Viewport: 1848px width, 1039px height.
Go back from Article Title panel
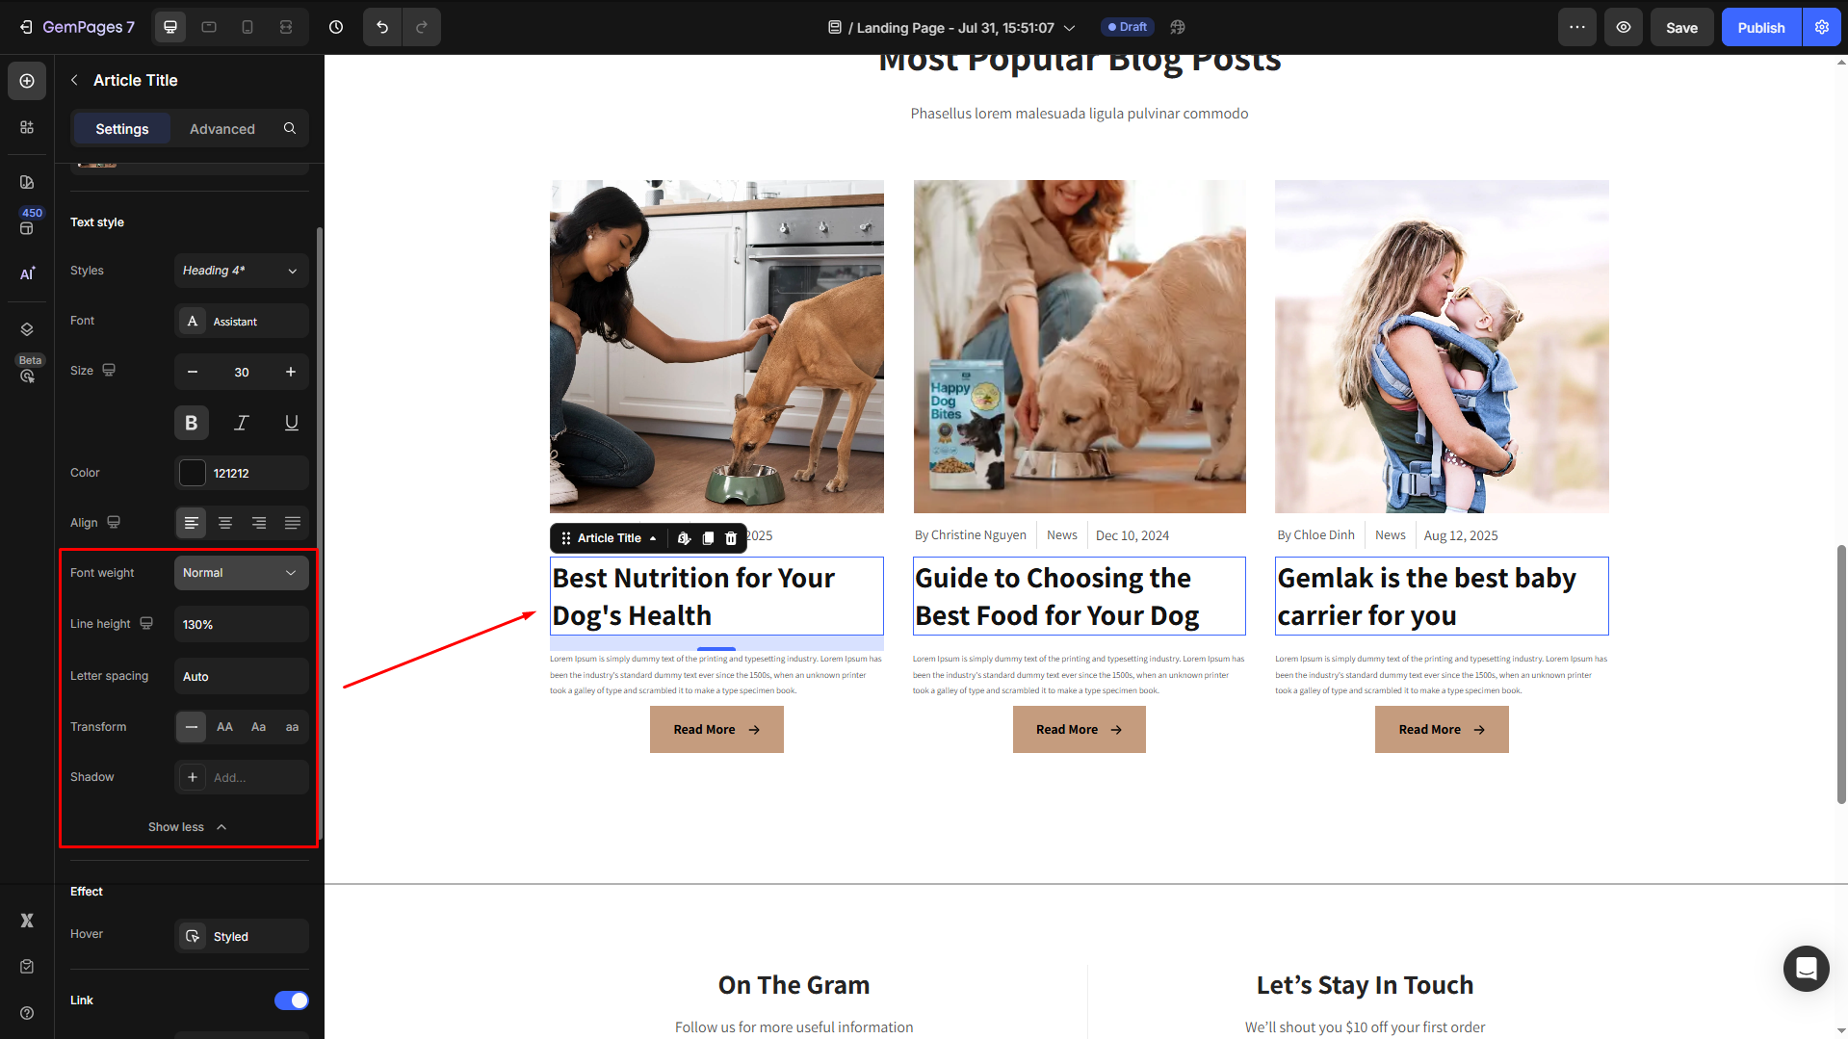[x=75, y=80]
